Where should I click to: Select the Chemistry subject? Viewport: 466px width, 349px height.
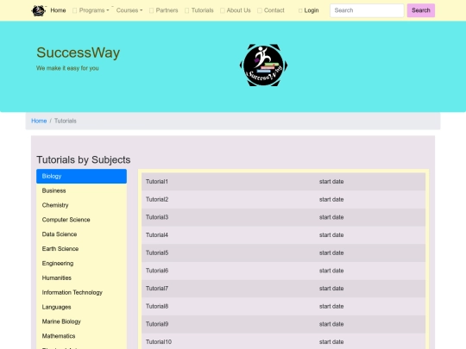[x=81, y=205]
